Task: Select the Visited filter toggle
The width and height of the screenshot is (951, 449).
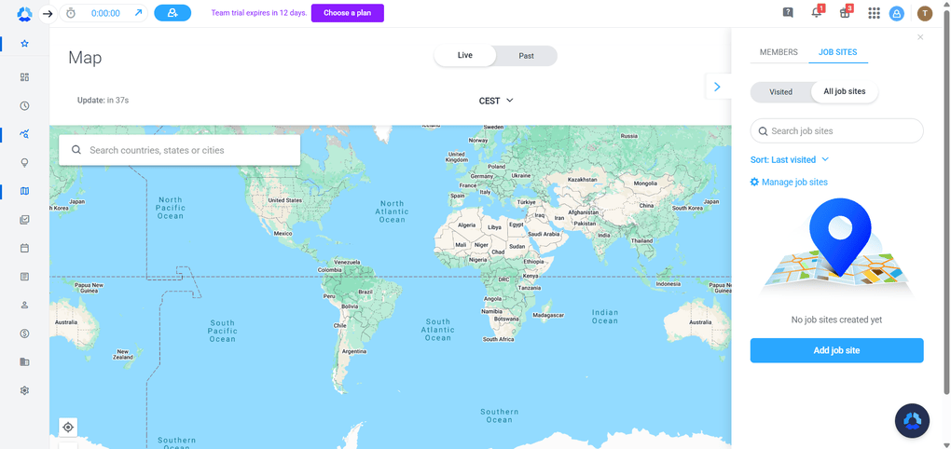Action: 780,92
